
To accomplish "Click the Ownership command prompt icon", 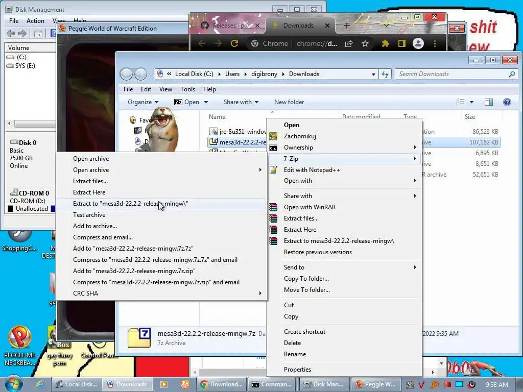I will coord(273,148).
